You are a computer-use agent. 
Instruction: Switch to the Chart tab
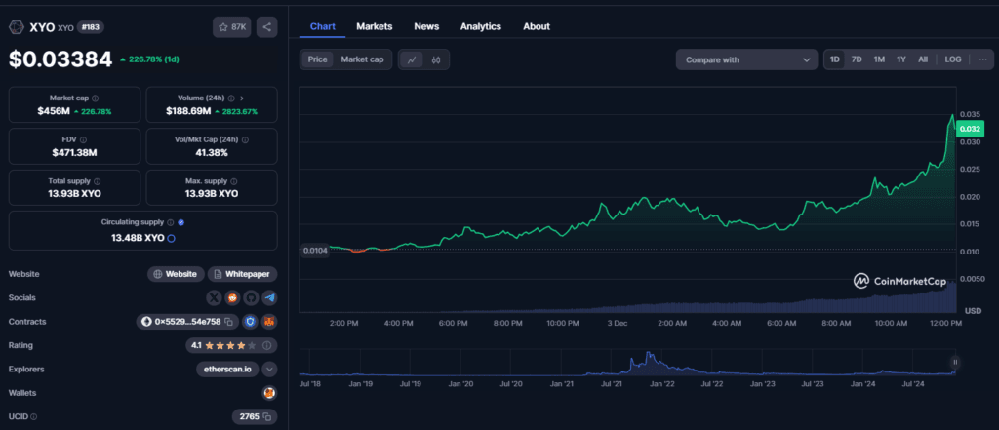click(322, 26)
